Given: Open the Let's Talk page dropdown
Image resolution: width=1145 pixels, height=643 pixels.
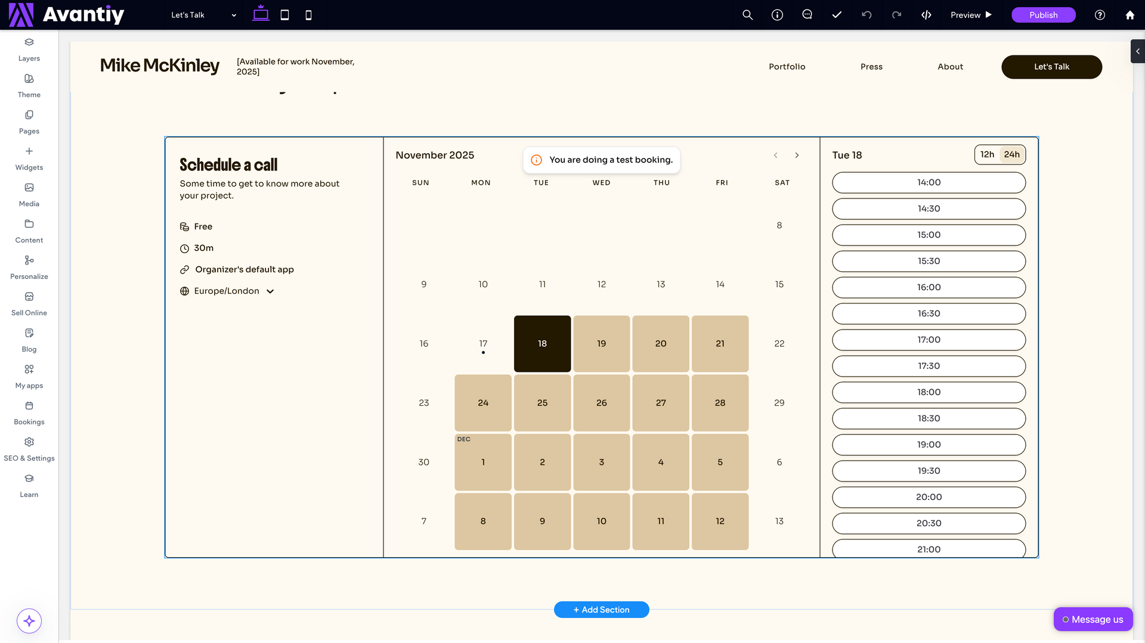Looking at the screenshot, I should (203, 15).
